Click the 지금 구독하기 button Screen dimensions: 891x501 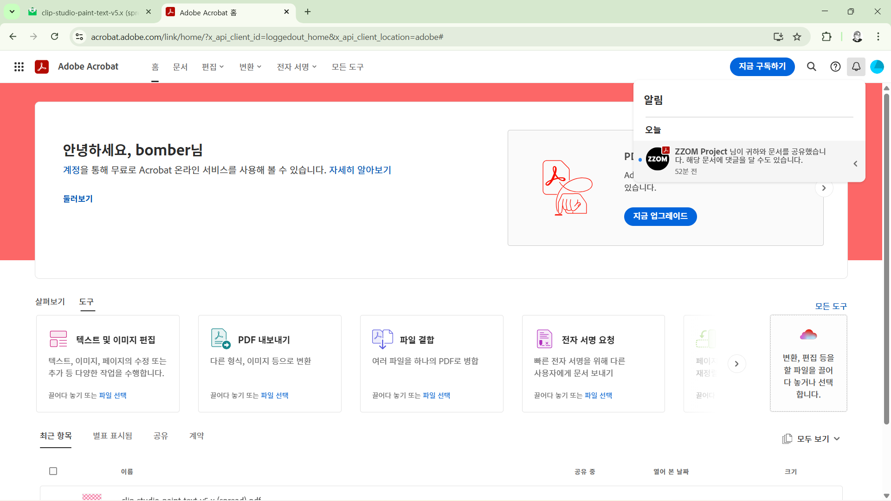pos(762,67)
